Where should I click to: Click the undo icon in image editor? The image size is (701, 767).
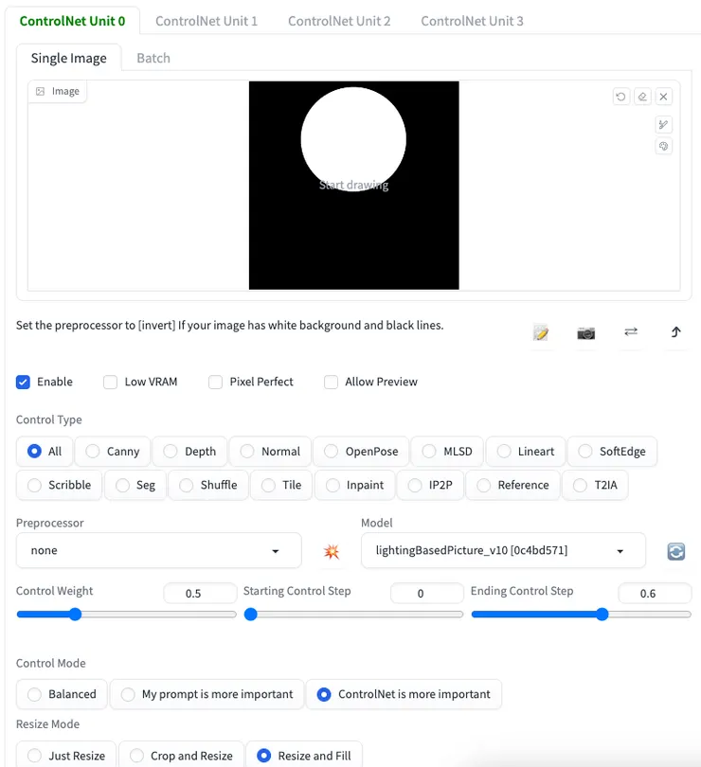coord(620,97)
